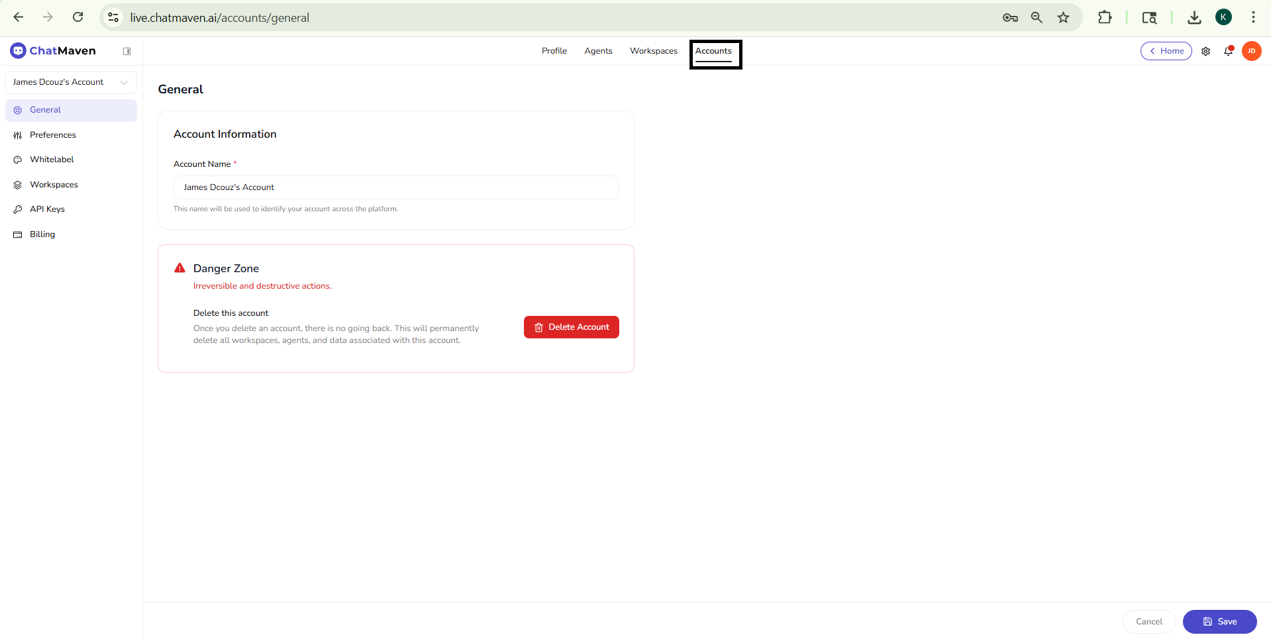The height and width of the screenshot is (639, 1271).
Task: Click the Delete Account button
Action: pyautogui.click(x=571, y=326)
